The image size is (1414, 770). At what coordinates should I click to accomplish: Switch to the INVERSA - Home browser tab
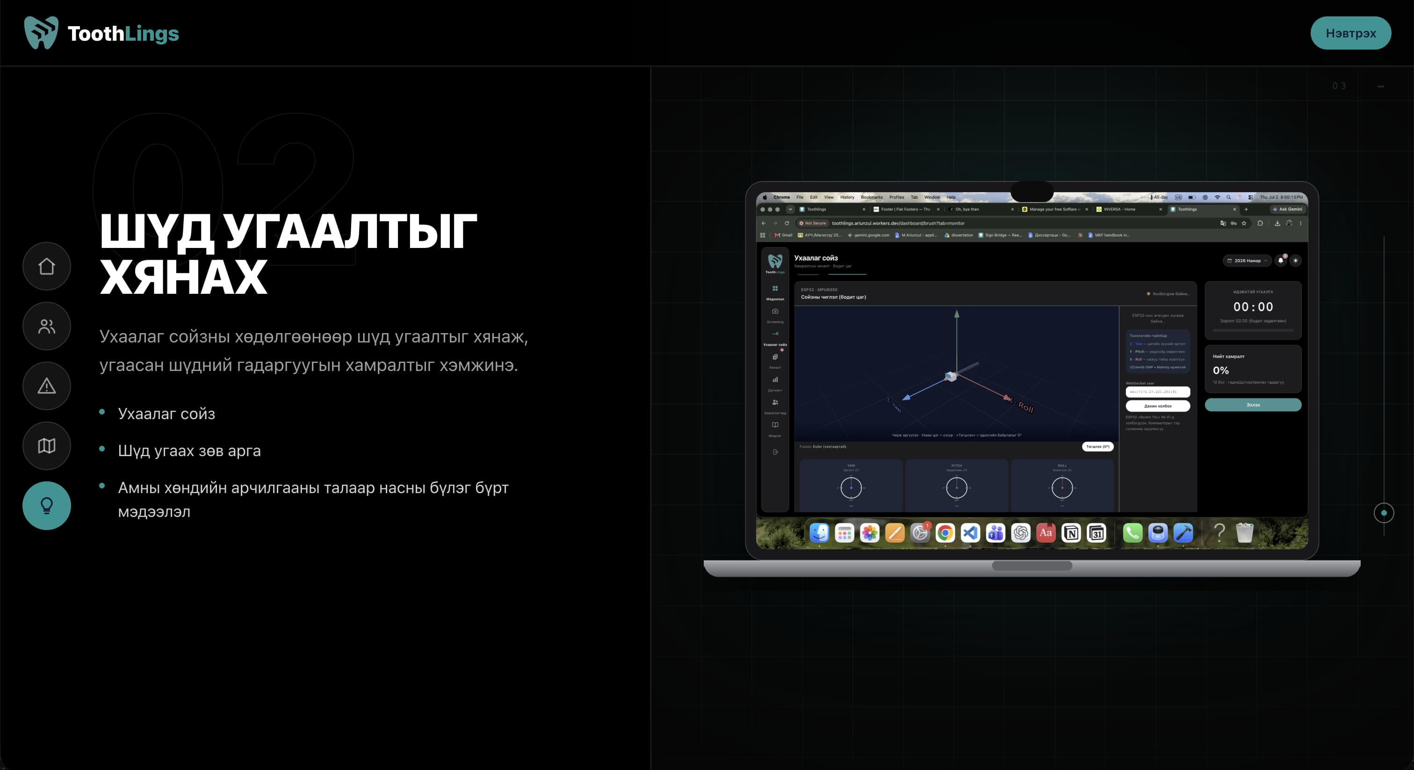pyautogui.click(x=1129, y=209)
